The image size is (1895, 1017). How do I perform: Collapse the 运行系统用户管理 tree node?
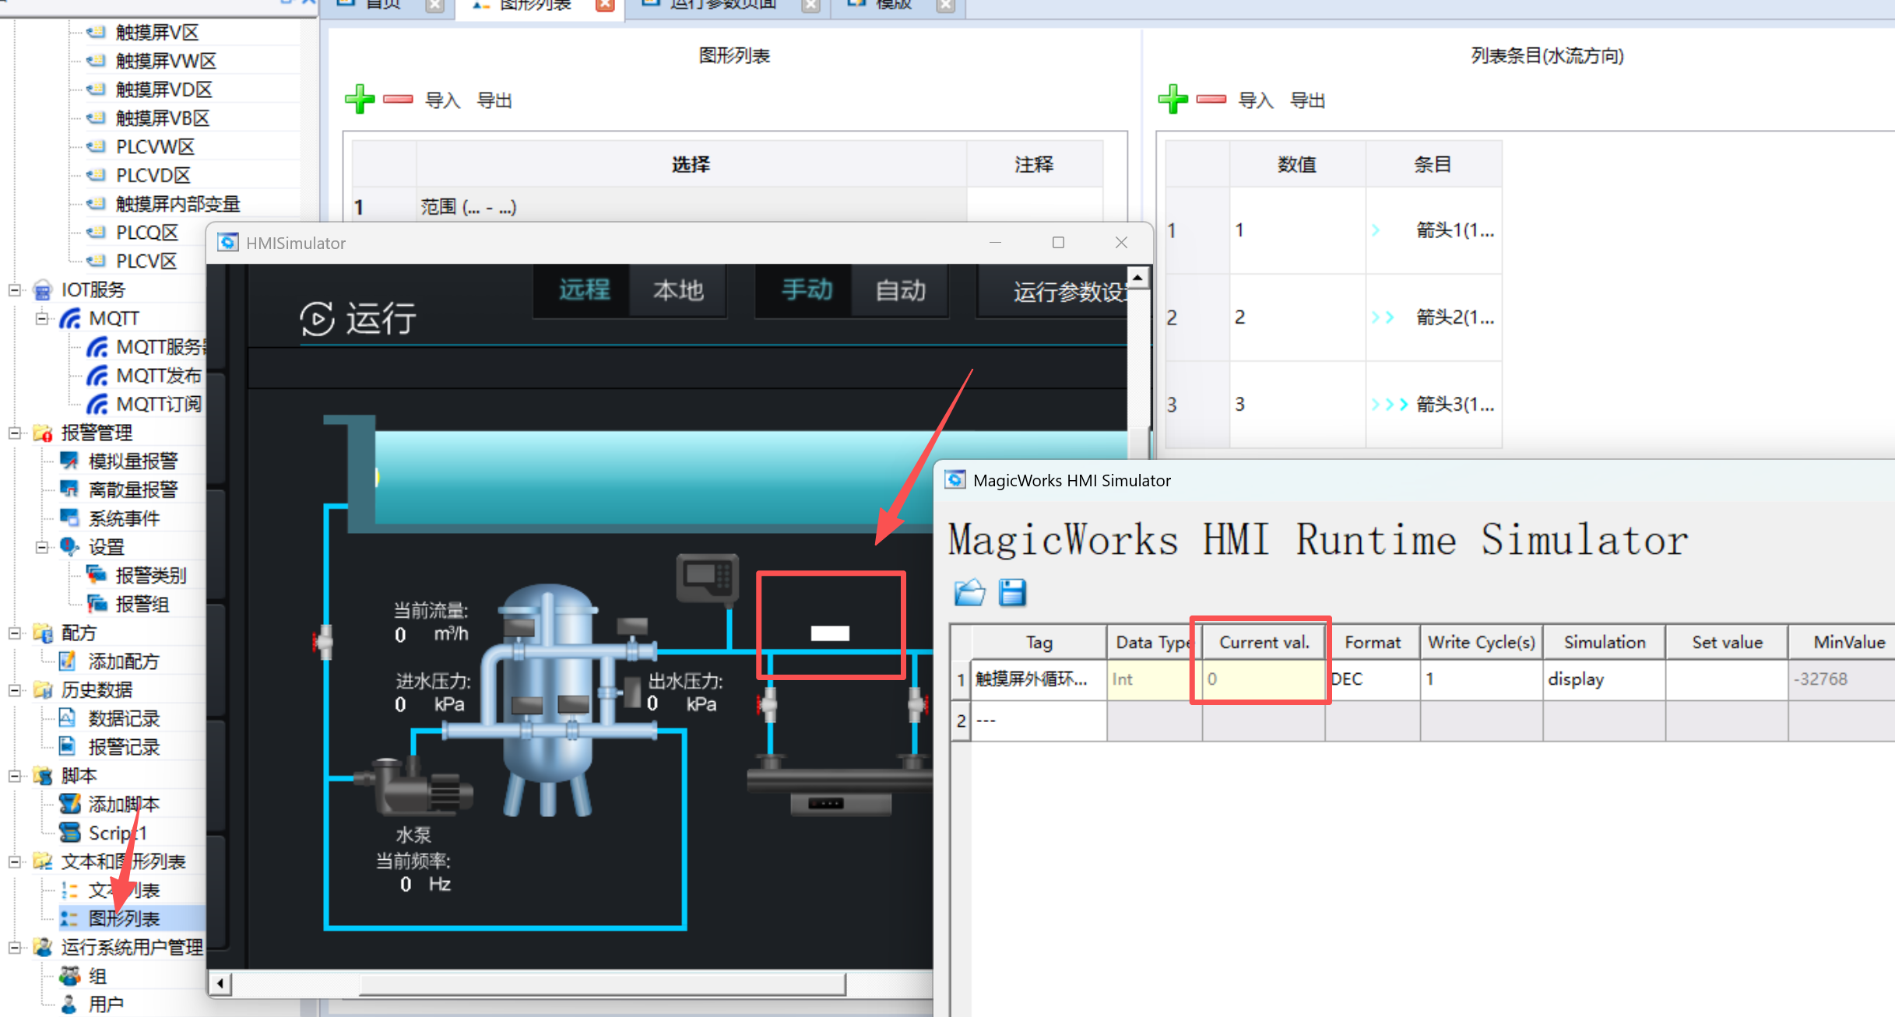coord(14,947)
